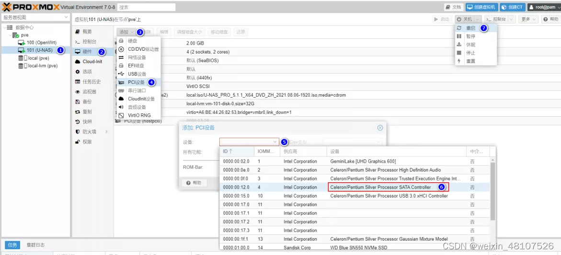
Task: Select VM 100 (OpenWrt) in the tree
Action: point(42,43)
